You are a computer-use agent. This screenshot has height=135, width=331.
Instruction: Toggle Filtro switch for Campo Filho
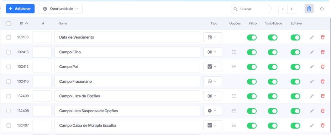[x=252, y=52]
